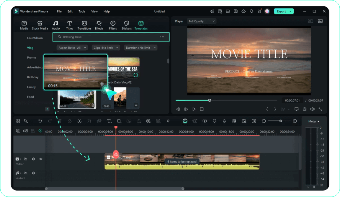Select the Food template category

(30, 97)
